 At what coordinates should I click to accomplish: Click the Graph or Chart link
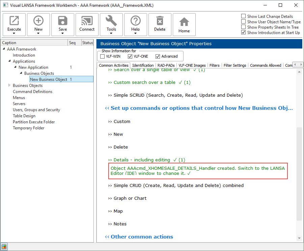130,198
